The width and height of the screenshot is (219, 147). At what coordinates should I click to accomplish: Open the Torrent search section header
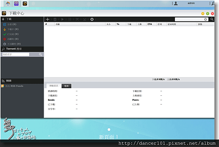pos(22,49)
